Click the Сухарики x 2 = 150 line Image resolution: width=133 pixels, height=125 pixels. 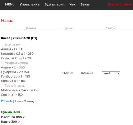(15, 72)
